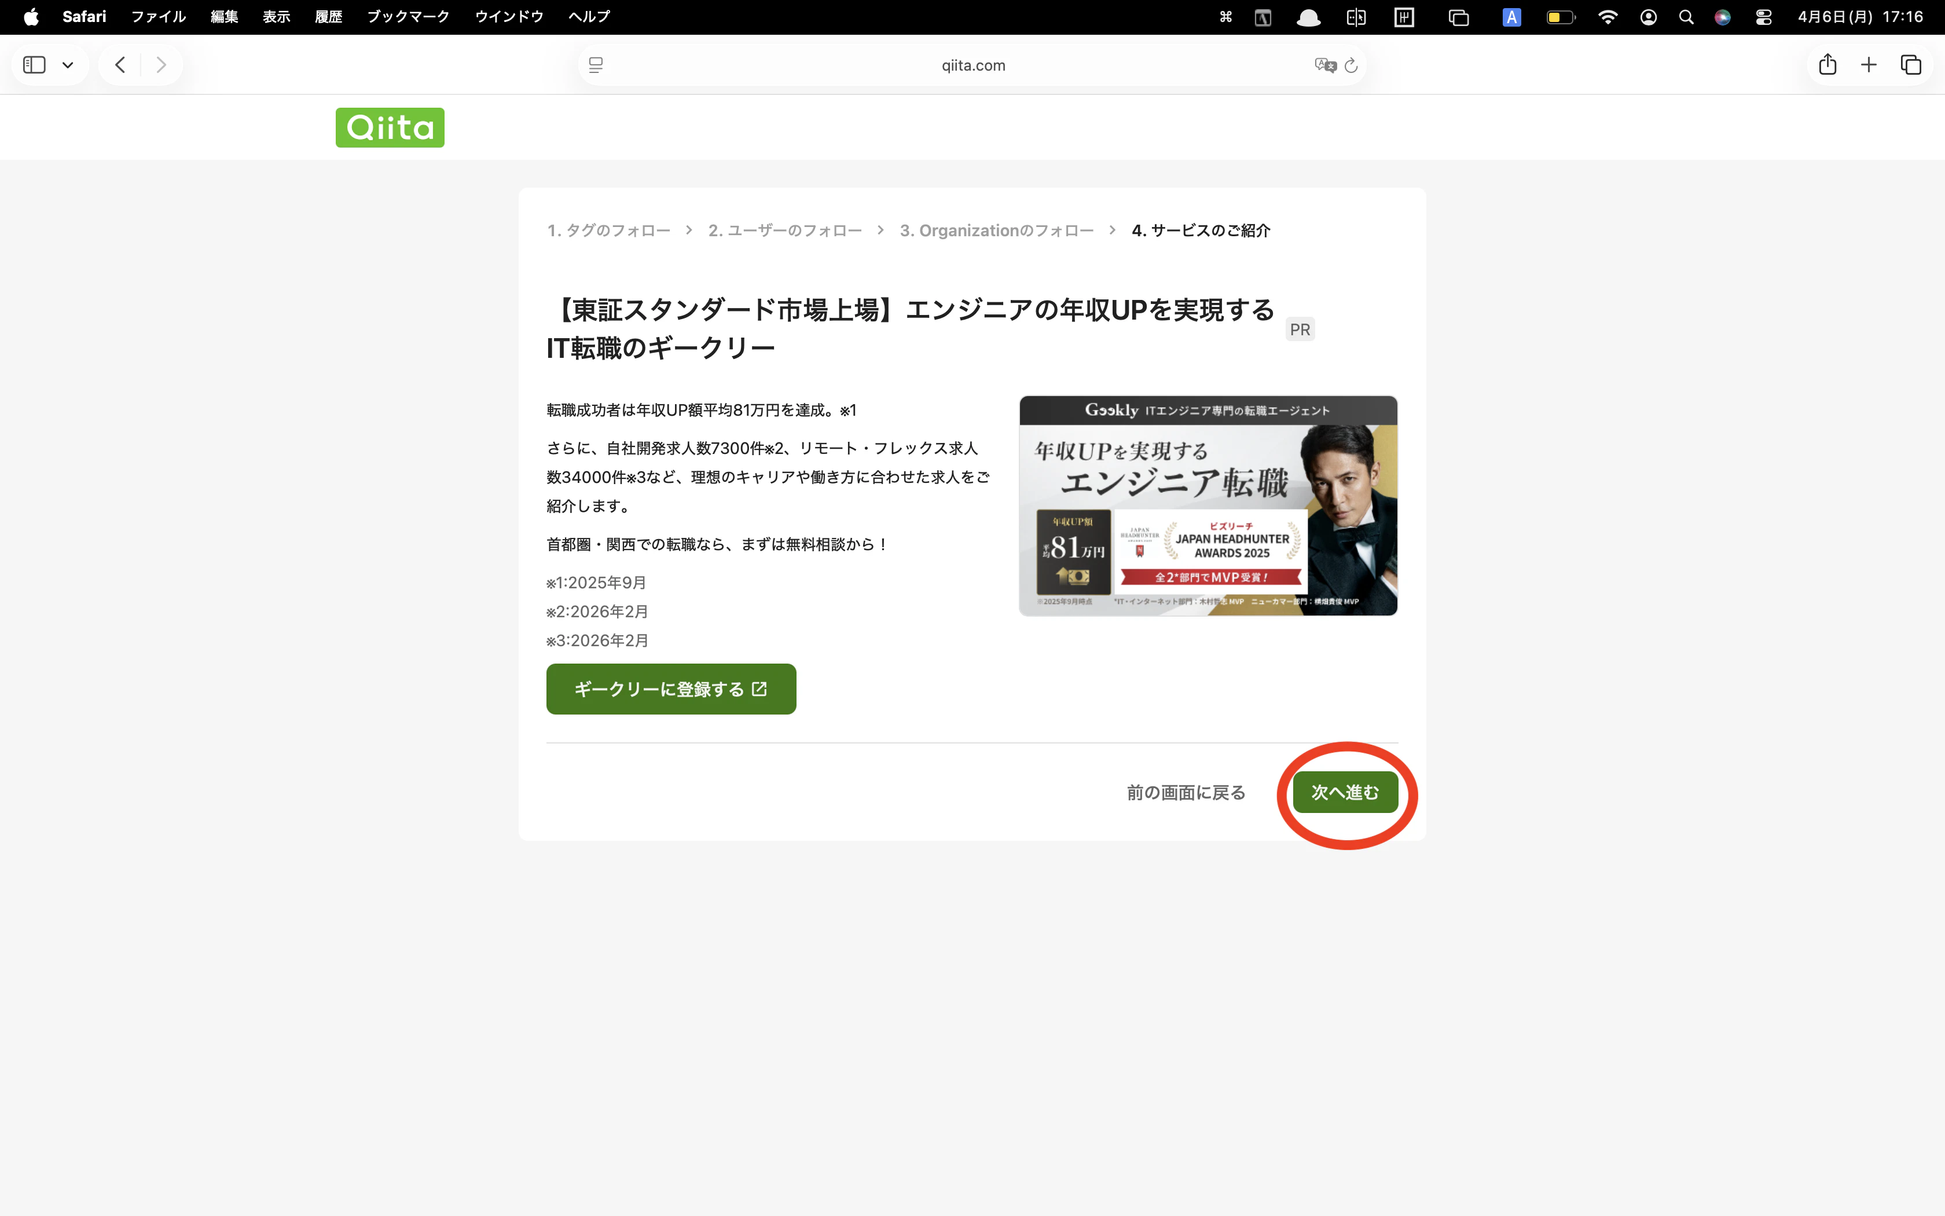Open the Wi-Fi menu
The image size is (1945, 1216).
pos(1608,17)
